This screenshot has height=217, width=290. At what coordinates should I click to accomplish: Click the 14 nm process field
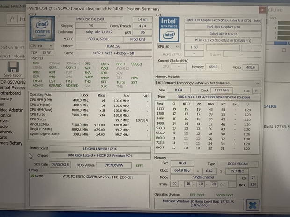coord(143,19)
